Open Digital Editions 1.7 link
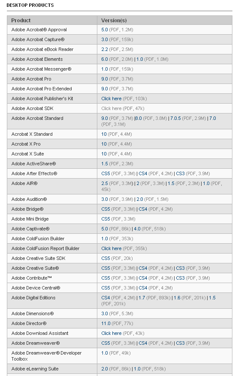Viewport: 241px width, 376px height. tap(142, 298)
